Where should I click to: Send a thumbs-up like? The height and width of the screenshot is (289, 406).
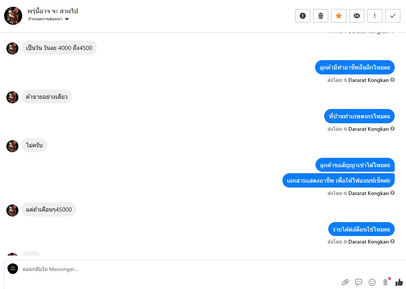coord(399,282)
